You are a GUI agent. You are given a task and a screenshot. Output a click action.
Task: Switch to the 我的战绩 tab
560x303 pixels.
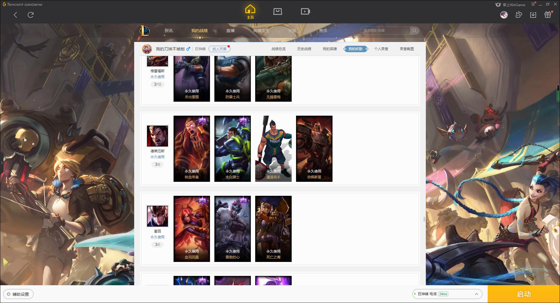pyautogui.click(x=199, y=31)
